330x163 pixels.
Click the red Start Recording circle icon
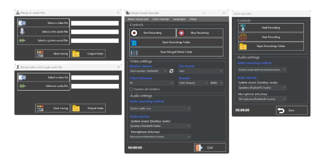pyautogui.click(x=134, y=33)
